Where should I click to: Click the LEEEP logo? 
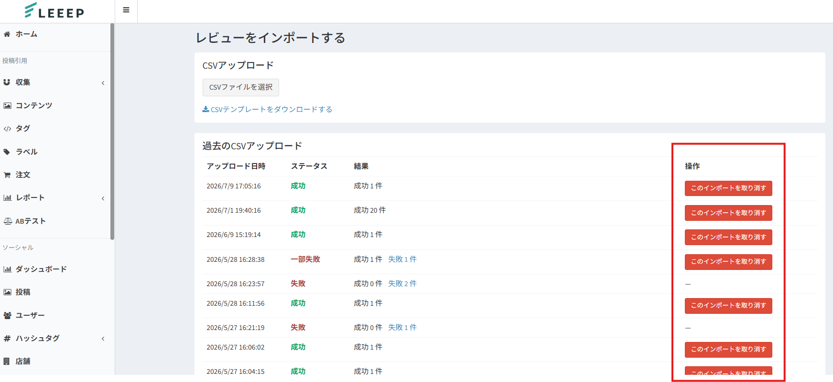pyautogui.click(x=54, y=10)
